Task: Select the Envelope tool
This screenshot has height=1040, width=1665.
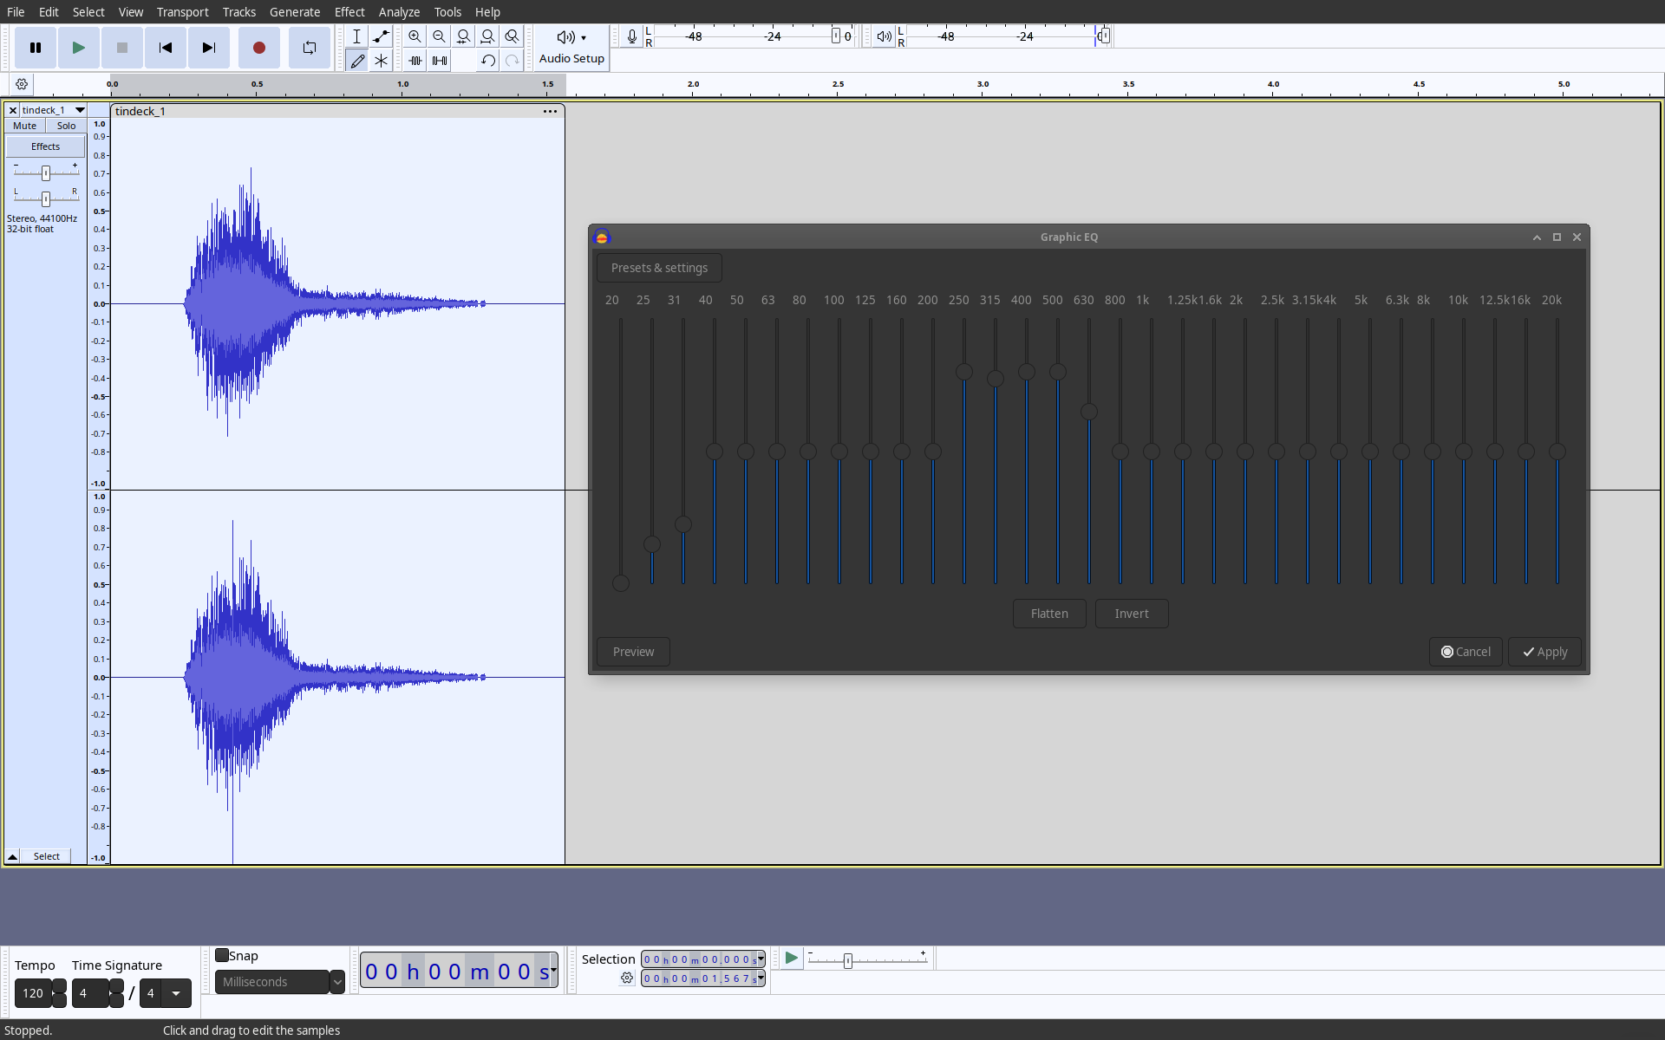Action: (381, 36)
